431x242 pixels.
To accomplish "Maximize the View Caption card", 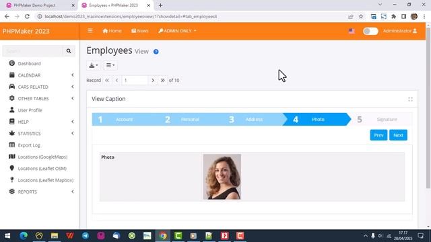I will (x=410, y=99).
